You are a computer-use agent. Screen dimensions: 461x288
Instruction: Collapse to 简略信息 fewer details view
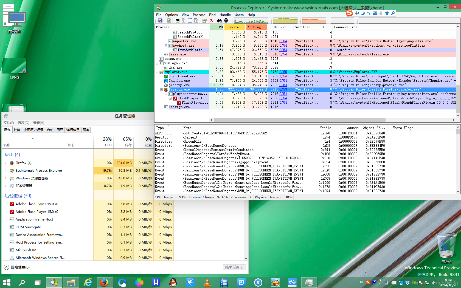pos(17,267)
